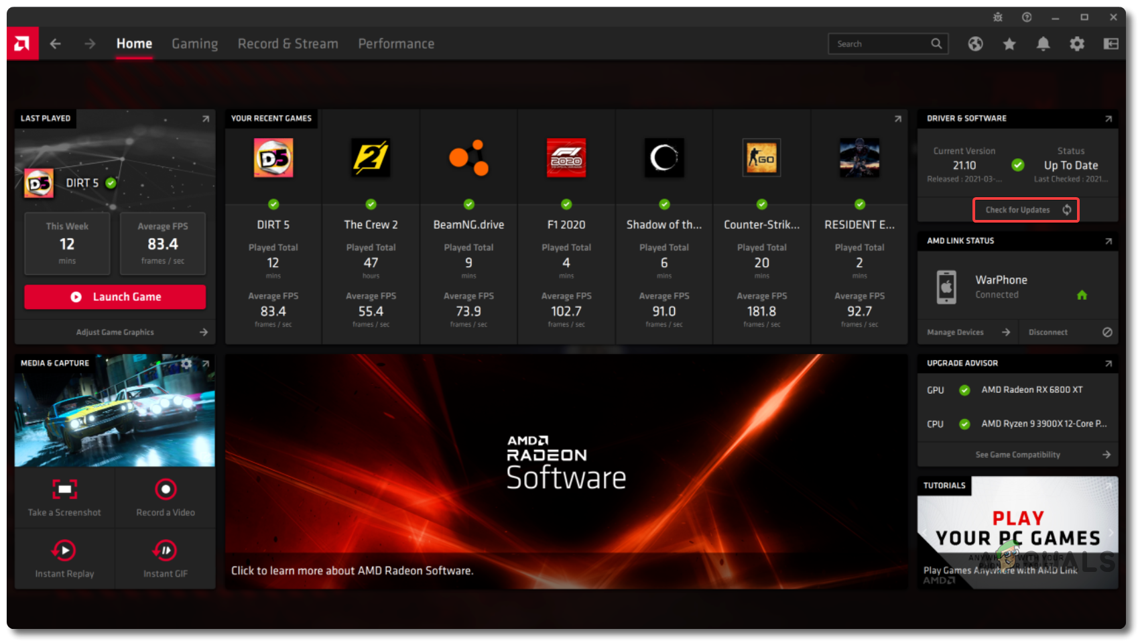Disconnect the WarPhone device
The width and height of the screenshot is (1138, 641).
click(x=1068, y=333)
